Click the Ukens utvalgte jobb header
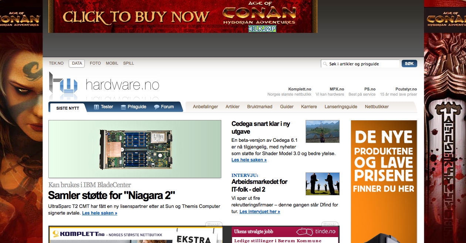The height and width of the screenshot is (243, 466). pos(254,232)
